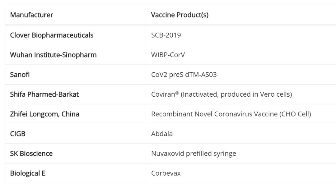The width and height of the screenshot is (336, 193).
Task: Select the Biological E manufacturer
Action: pos(28,173)
